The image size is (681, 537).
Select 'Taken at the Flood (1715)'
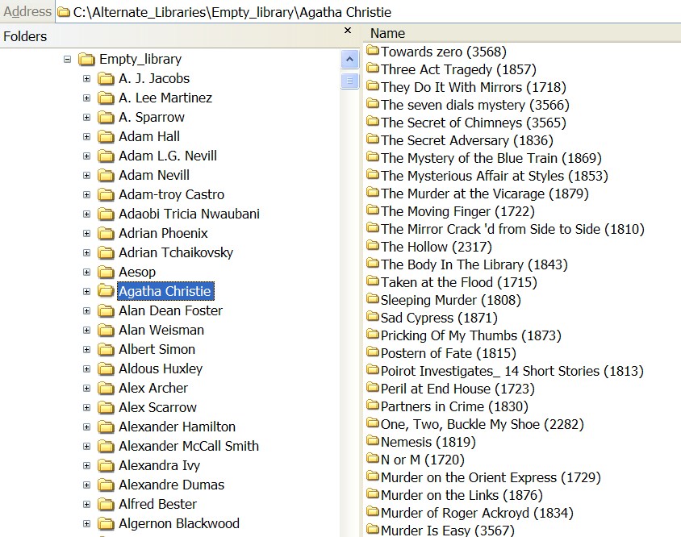click(458, 282)
